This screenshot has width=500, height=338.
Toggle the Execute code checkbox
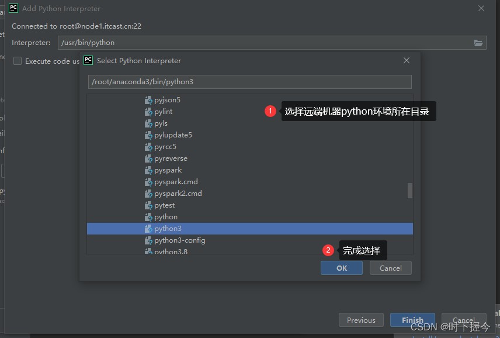18,61
